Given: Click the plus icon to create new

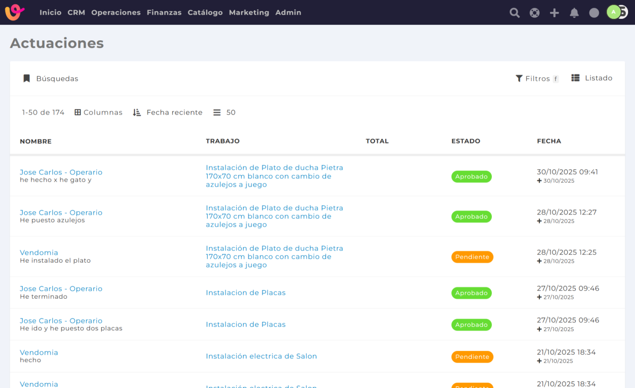Looking at the screenshot, I should (x=554, y=13).
